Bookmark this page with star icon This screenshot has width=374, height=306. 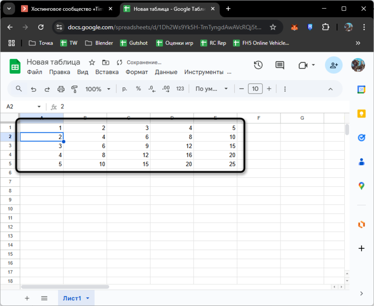[x=273, y=27]
